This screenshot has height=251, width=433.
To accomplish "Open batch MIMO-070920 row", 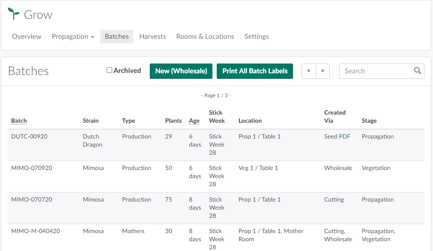I will pos(32,168).
